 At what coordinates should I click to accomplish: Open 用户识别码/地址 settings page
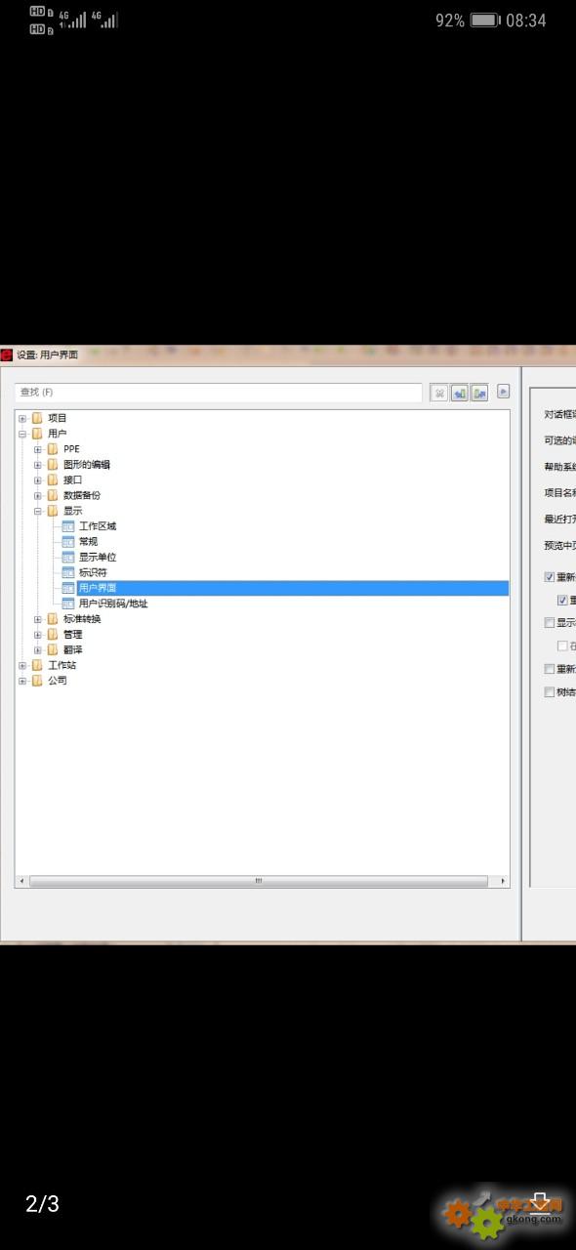pyautogui.click(x=113, y=604)
